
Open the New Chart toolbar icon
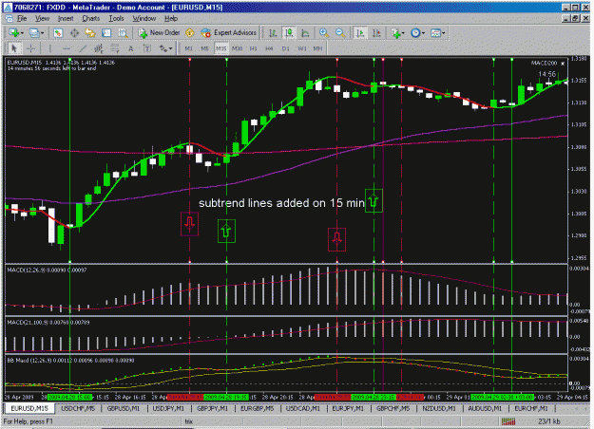[13, 33]
